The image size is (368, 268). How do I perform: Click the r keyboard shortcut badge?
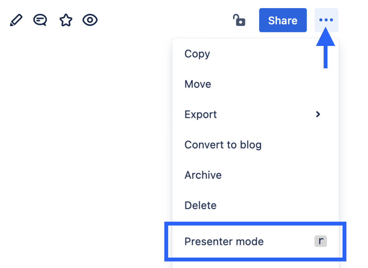320,241
